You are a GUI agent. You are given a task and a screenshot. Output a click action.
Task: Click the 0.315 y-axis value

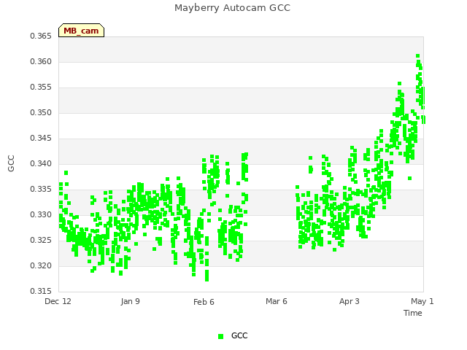click(41, 291)
